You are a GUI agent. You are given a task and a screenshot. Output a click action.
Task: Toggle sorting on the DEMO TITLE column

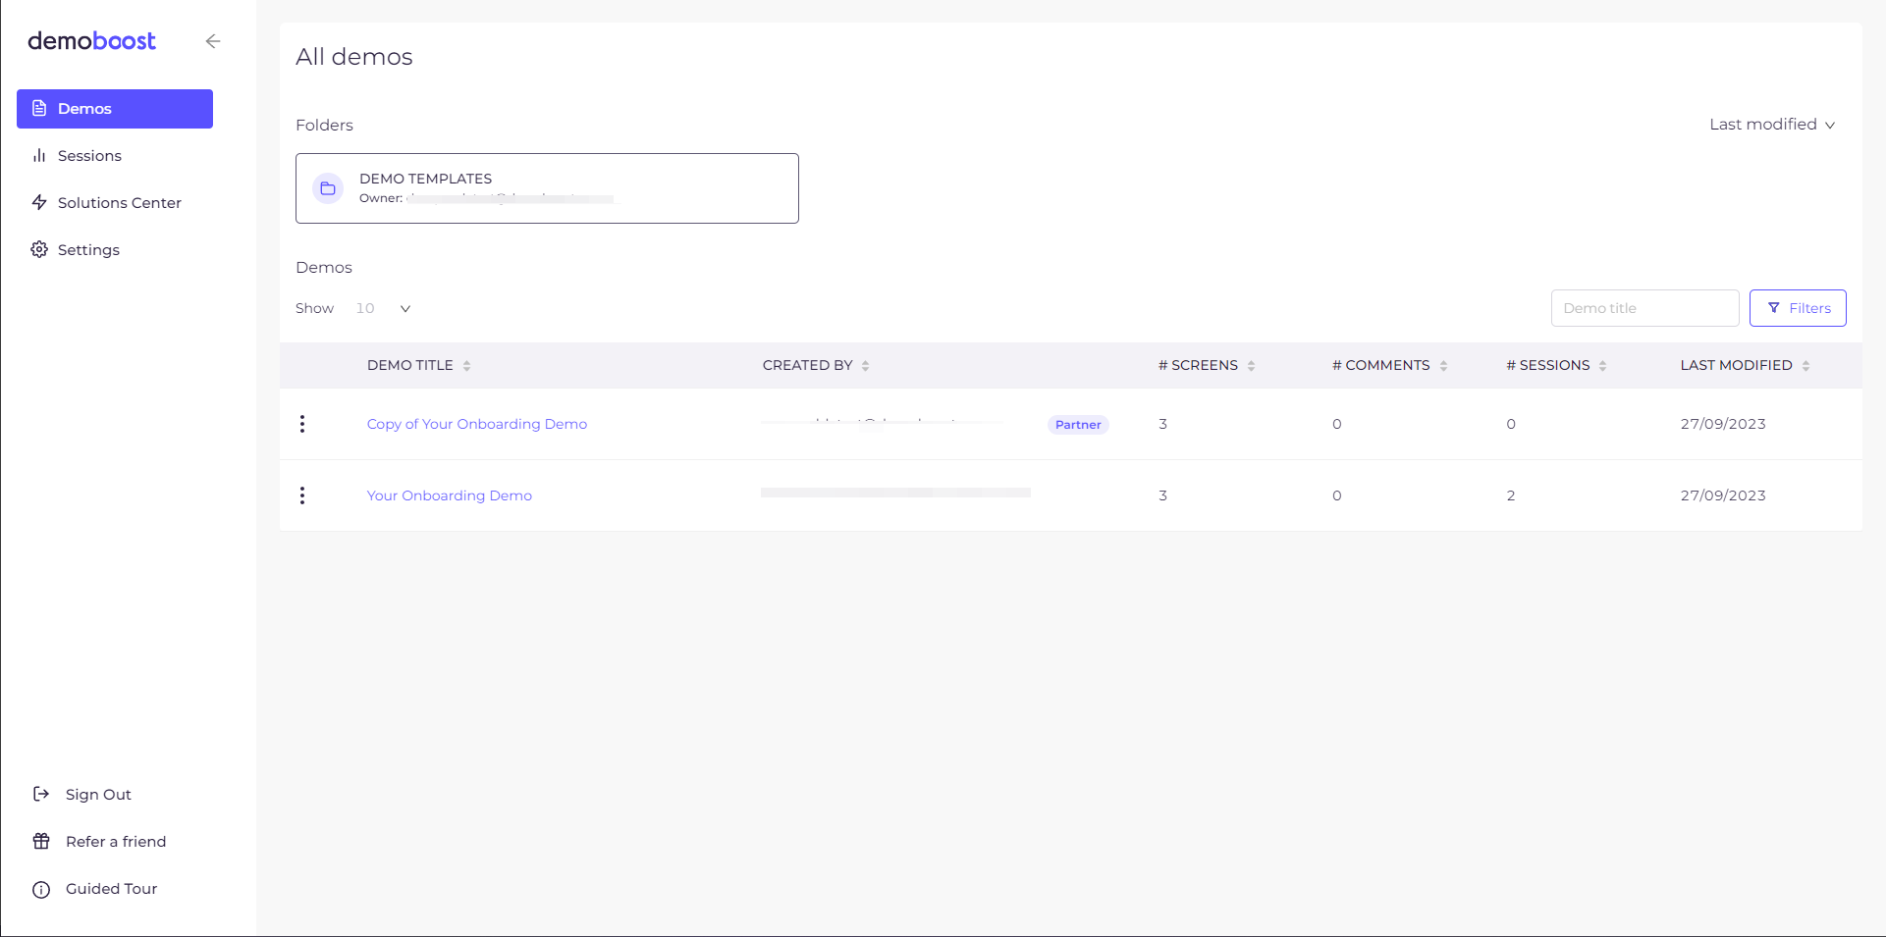point(467,365)
